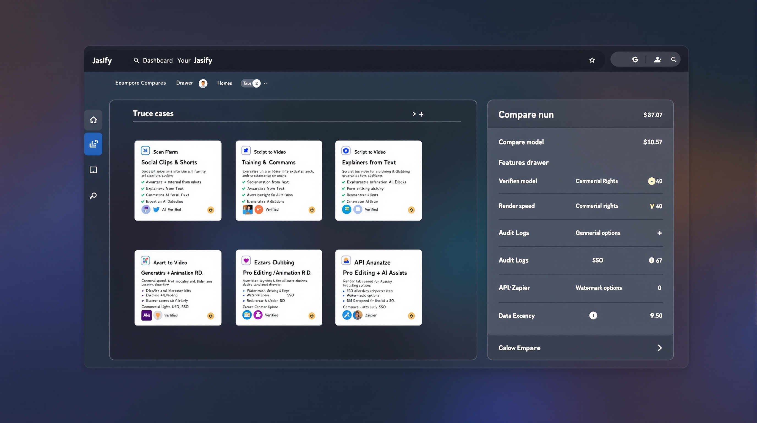Click the orange badge on the Script to Video card
757x423 pixels.
(312, 210)
